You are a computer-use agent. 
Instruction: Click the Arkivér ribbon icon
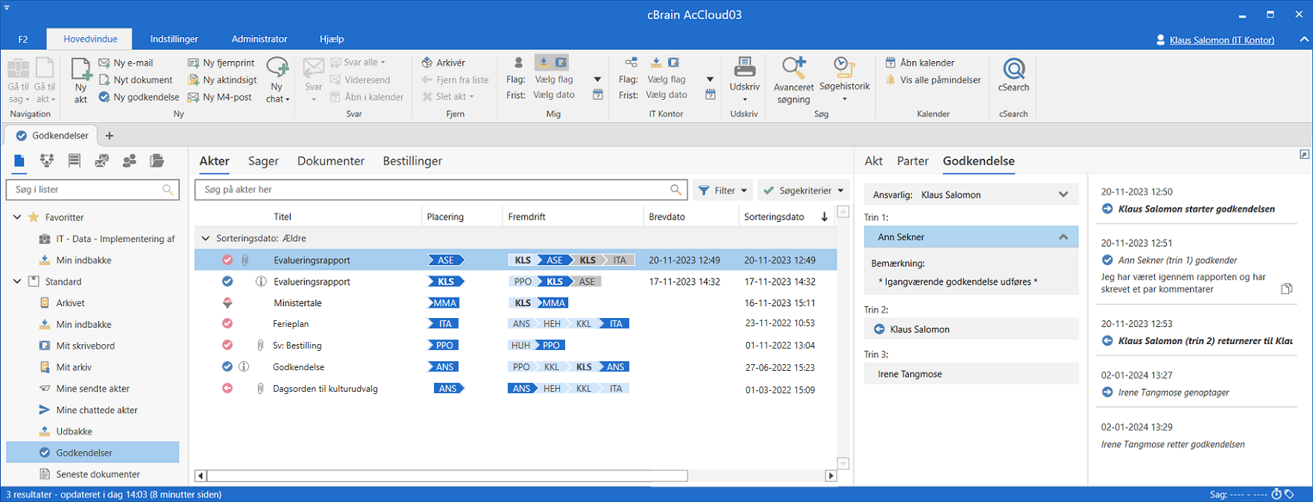coord(427,63)
